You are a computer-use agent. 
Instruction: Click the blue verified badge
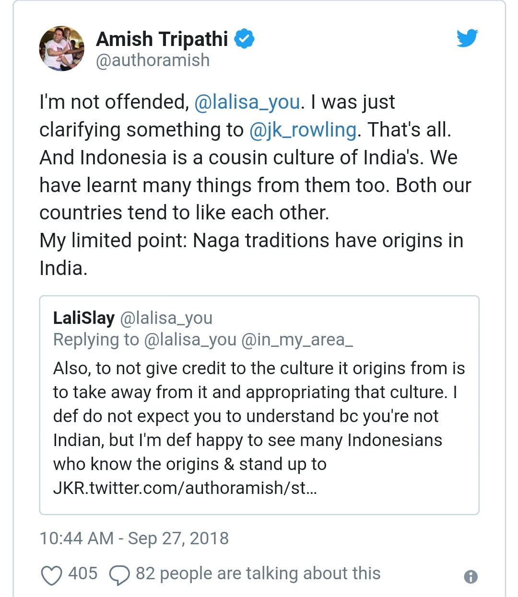pyautogui.click(x=244, y=39)
